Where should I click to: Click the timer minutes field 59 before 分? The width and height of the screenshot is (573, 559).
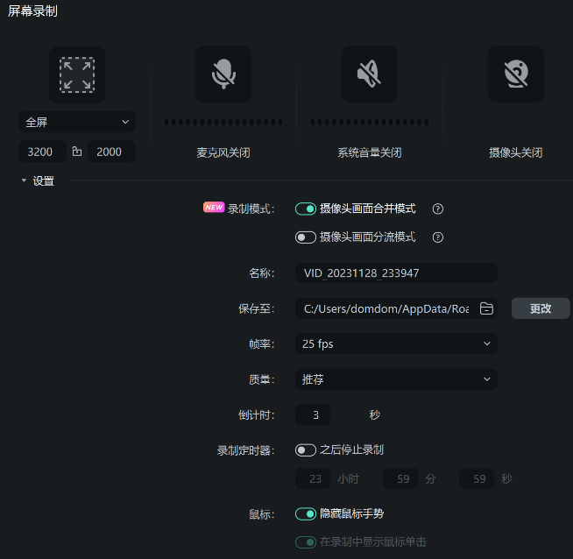[x=400, y=478]
